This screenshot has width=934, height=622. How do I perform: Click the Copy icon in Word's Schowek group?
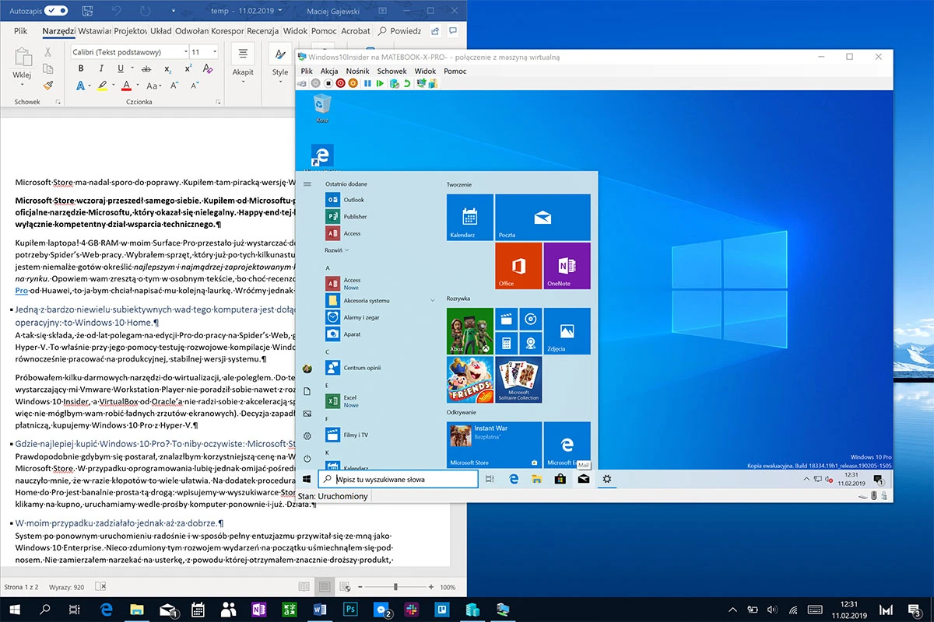pos(48,68)
